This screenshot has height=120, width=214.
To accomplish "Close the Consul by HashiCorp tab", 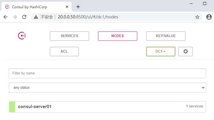I will pos(67,7).
